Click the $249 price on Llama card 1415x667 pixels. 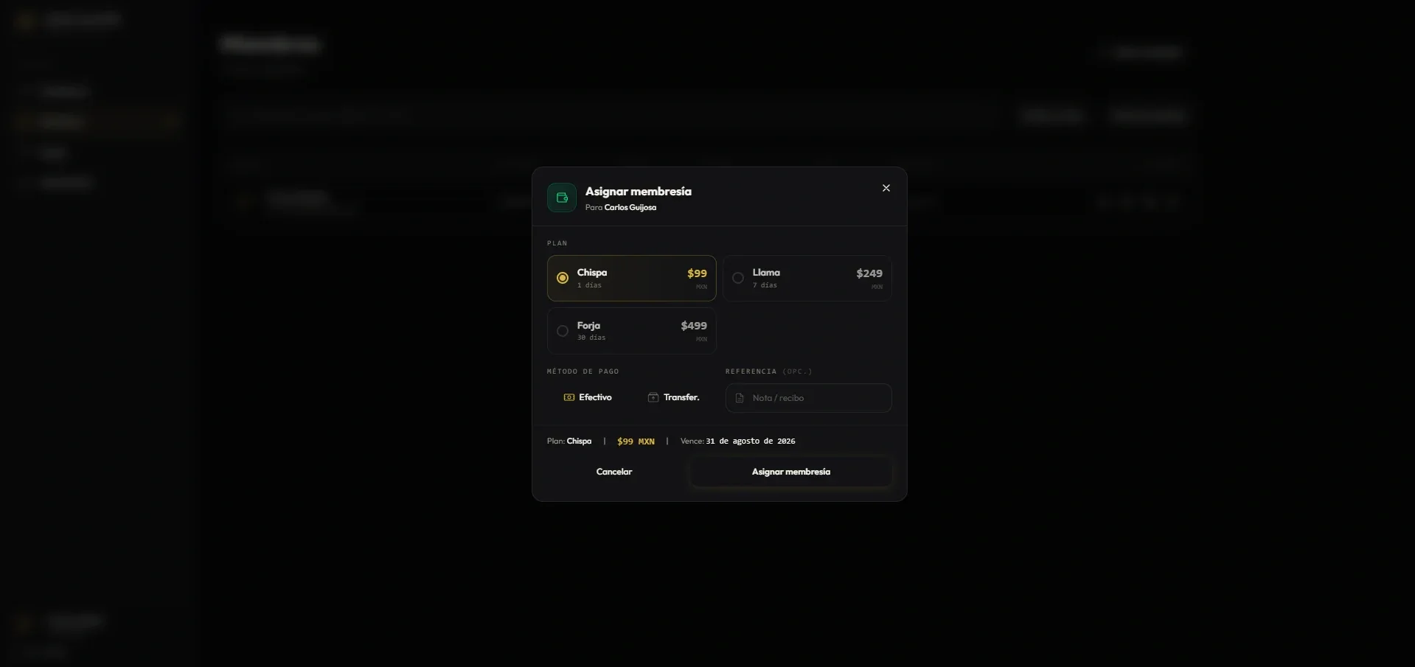pos(869,273)
